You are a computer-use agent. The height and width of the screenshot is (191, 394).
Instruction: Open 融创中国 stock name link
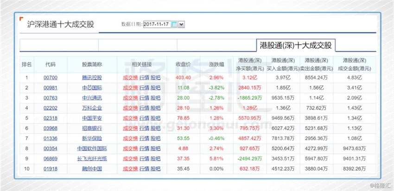click(x=92, y=169)
